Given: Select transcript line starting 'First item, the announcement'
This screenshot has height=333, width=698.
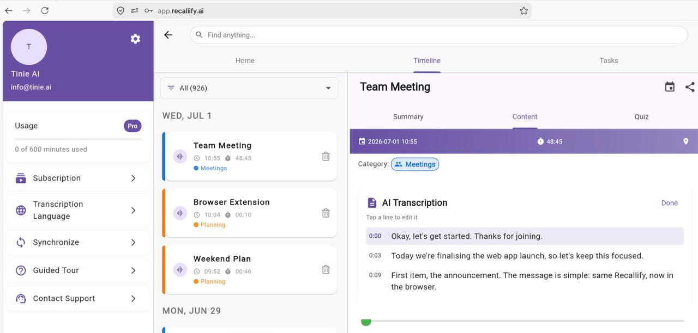Looking at the screenshot, I should pyautogui.click(x=525, y=281).
